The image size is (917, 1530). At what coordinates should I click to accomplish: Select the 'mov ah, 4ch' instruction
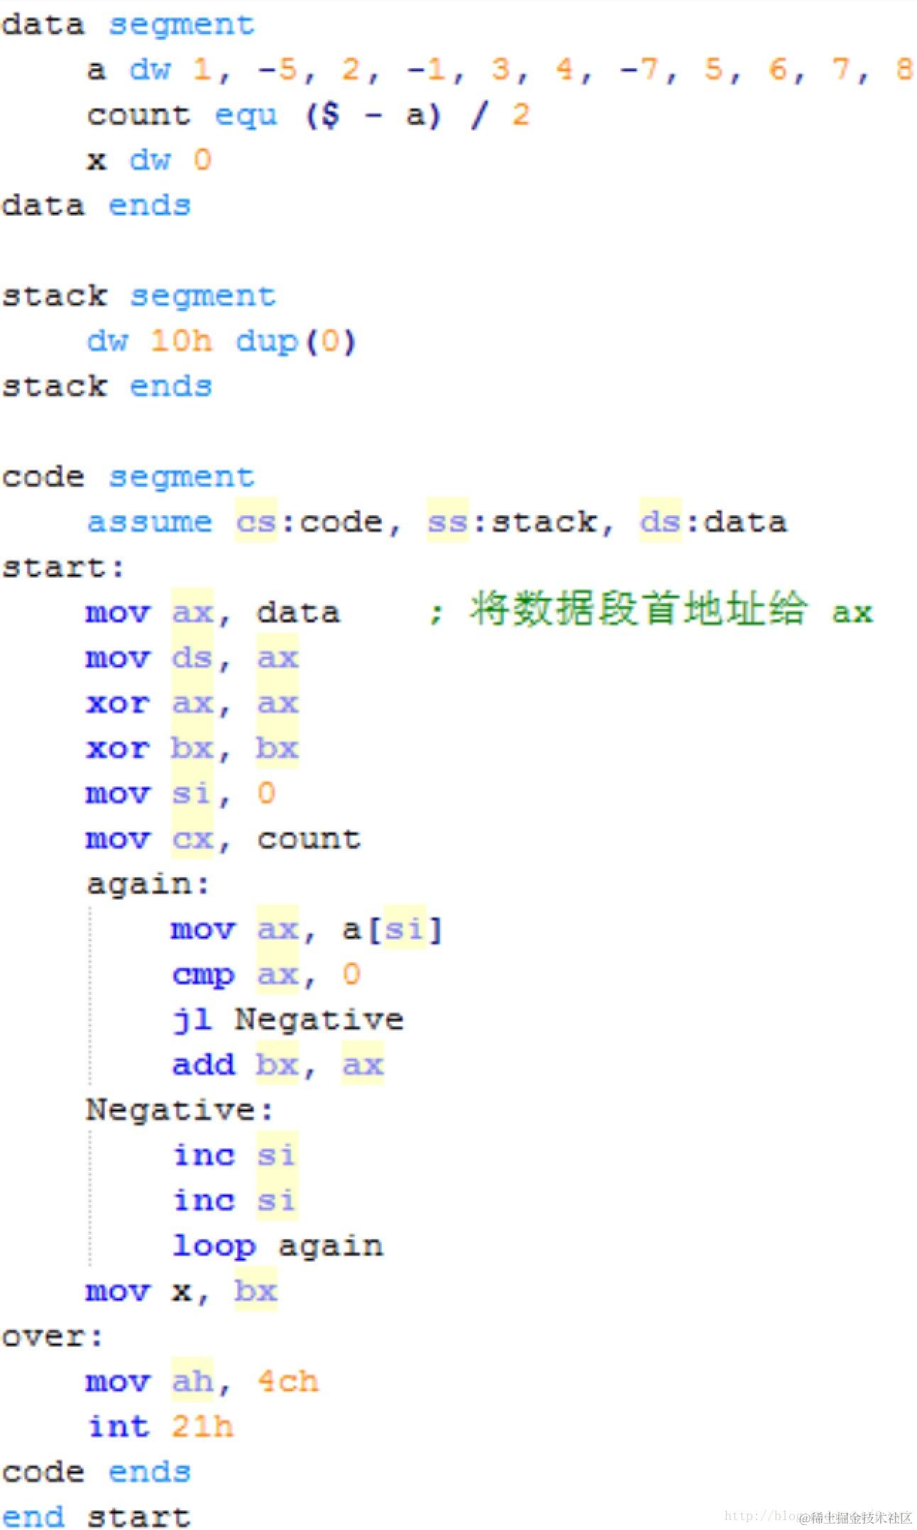click(203, 1382)
